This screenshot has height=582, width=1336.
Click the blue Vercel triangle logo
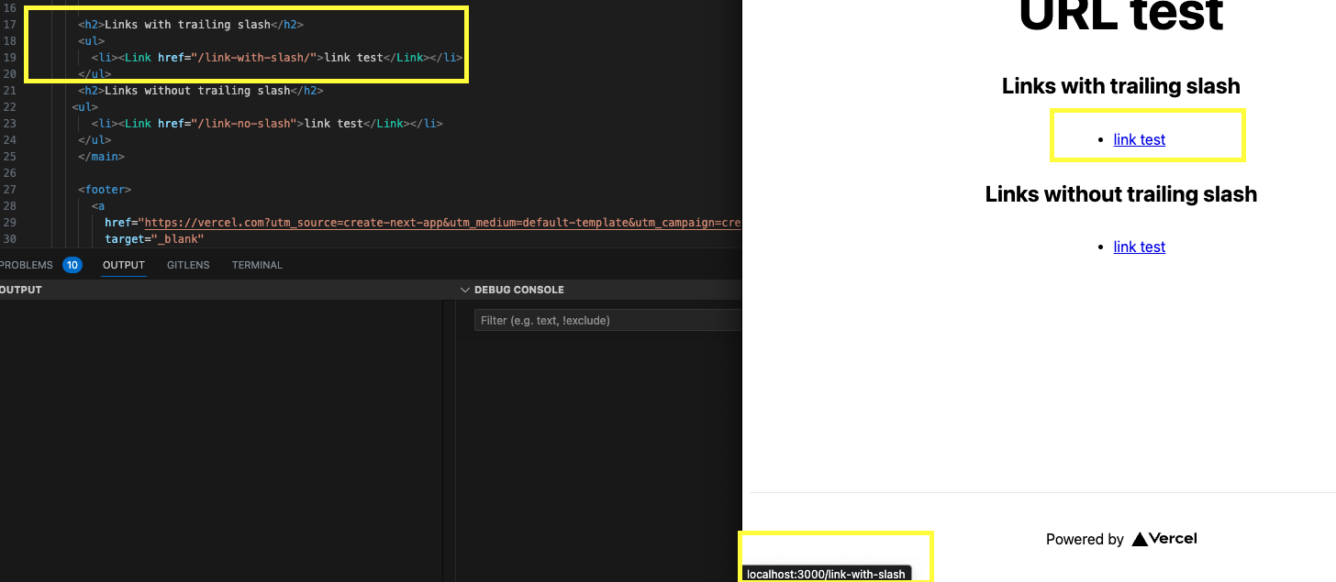[x=1138, y=539]
